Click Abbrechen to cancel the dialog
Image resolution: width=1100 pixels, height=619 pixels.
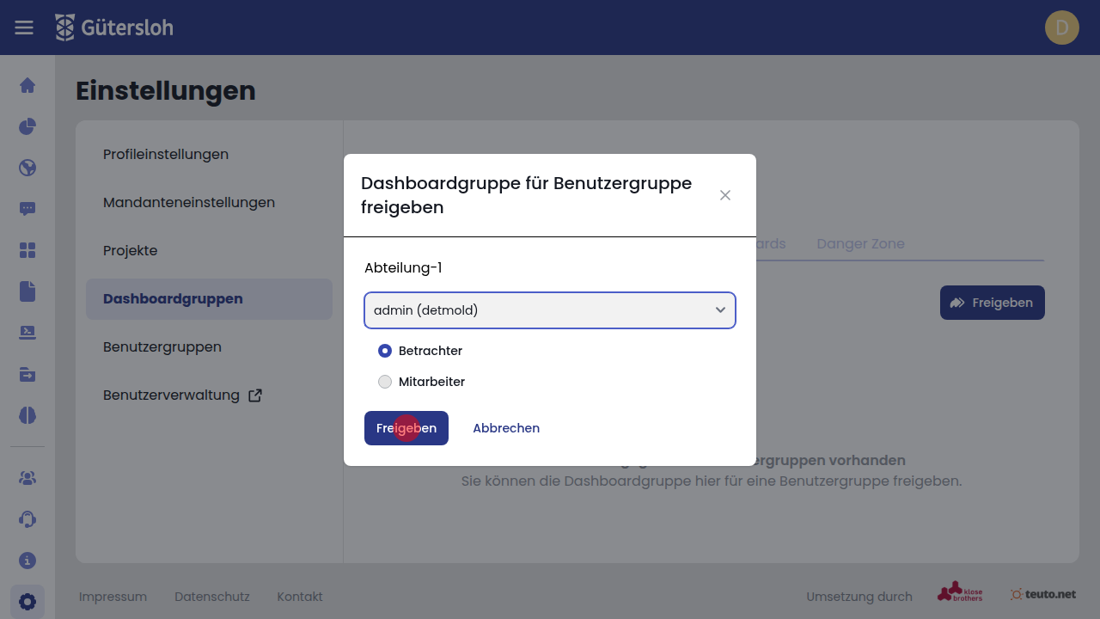[506, 428]
